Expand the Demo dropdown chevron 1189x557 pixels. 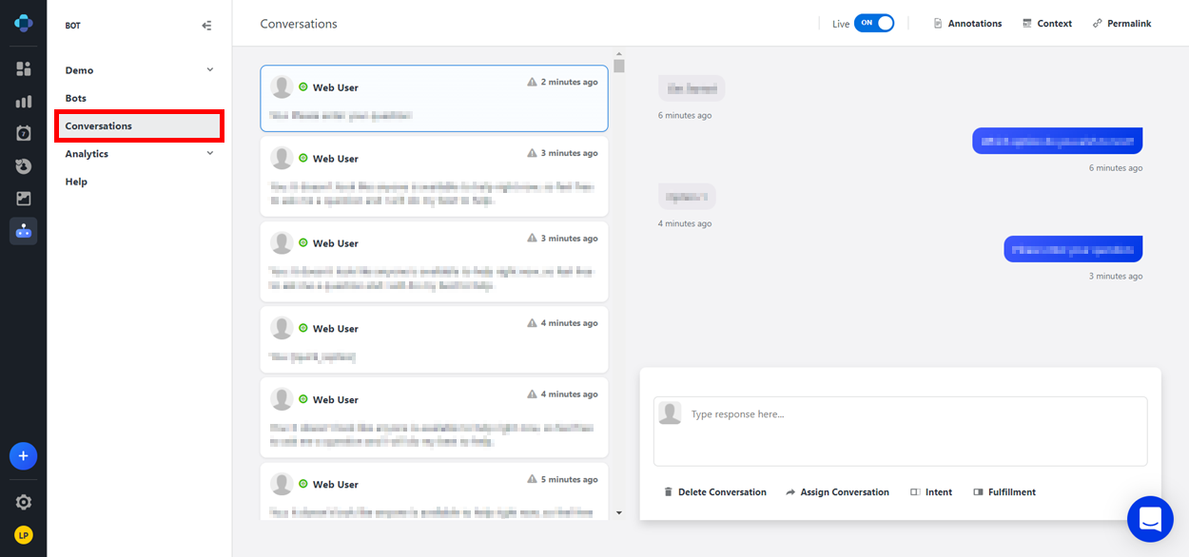[x=210, y=70]
